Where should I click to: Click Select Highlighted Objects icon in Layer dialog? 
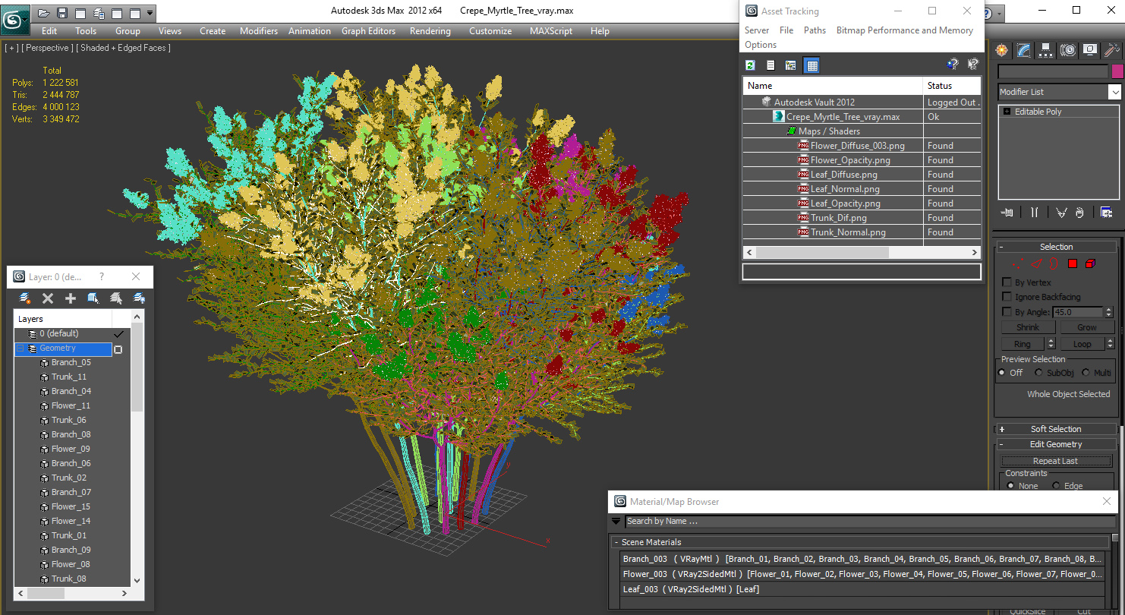click(93, 298)
